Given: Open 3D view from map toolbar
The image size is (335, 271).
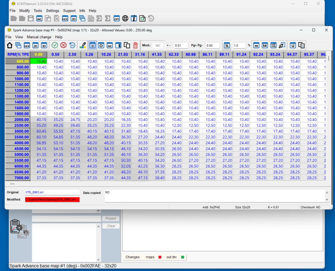Looking at the screenshot, I should [x=44, y=45].
